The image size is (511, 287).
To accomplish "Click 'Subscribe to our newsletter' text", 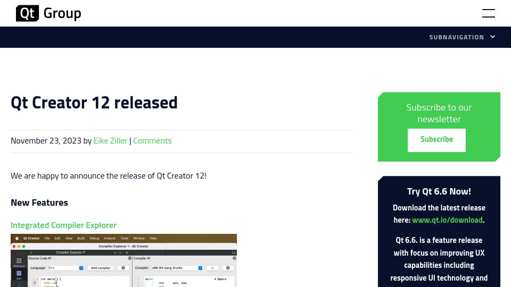I will (x=439, y=113).
